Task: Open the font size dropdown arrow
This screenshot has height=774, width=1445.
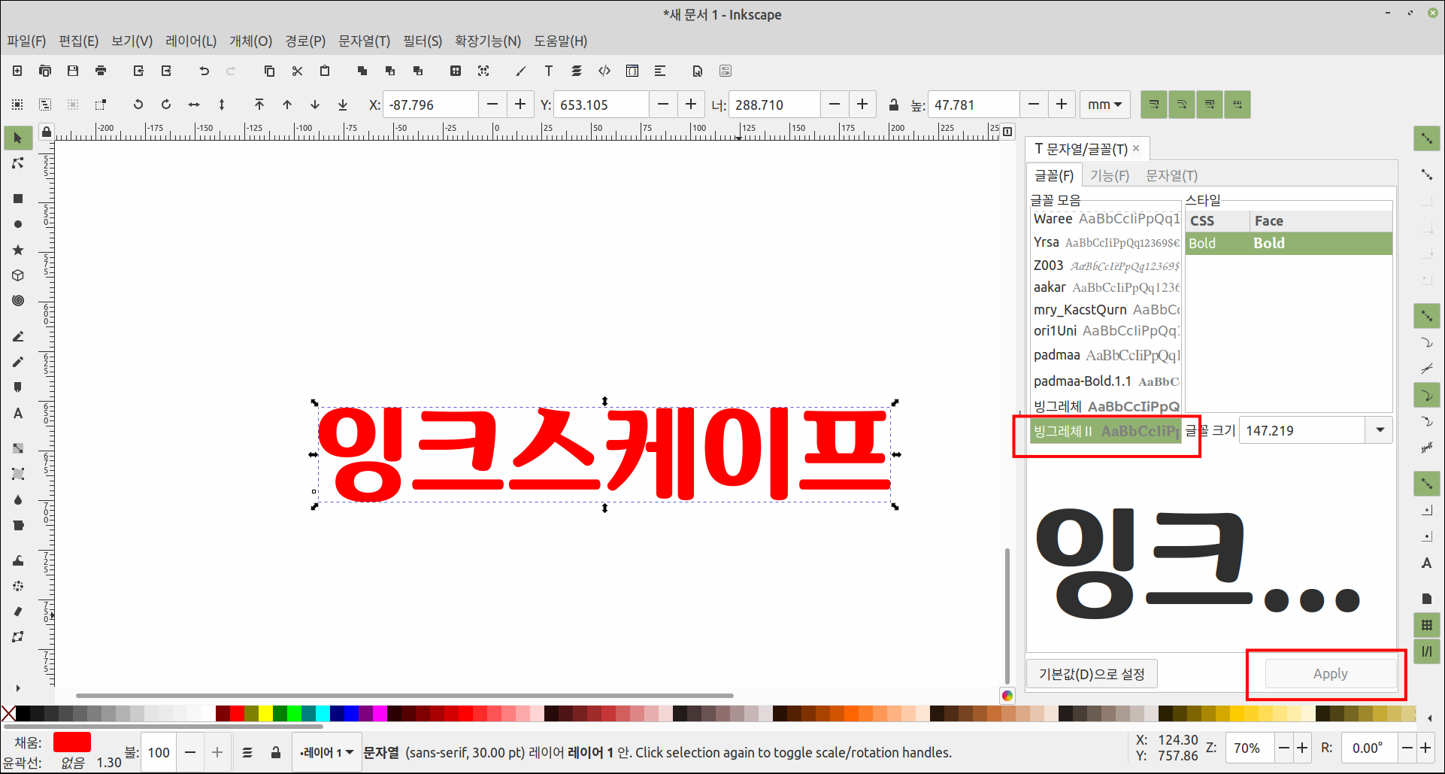Action: pos(1380,429)
